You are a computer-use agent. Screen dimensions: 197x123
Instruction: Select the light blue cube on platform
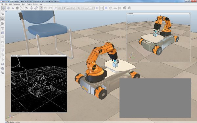pyautogui.click(x=115, y=65)
